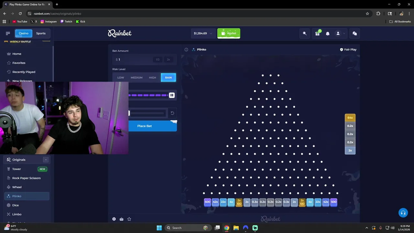Switch to the Casino section
This screenshot has width=414, height=233.
pos(24,33)
